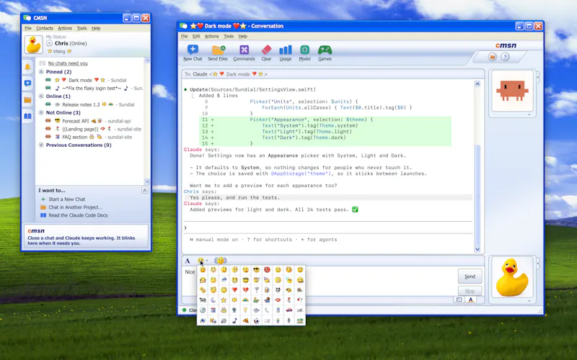Collapse the I want to... panel

(145, 190)
